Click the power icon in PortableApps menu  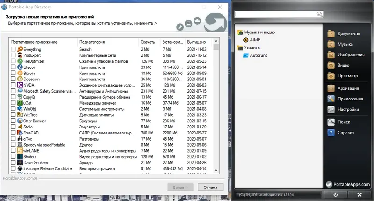[x=336, y=194]
